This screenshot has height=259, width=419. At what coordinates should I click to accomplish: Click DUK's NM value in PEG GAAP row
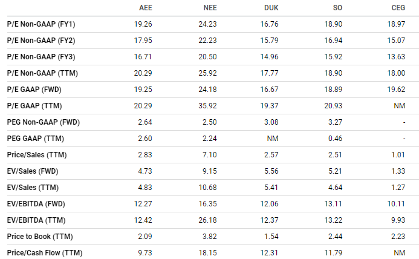coord(273,139)
